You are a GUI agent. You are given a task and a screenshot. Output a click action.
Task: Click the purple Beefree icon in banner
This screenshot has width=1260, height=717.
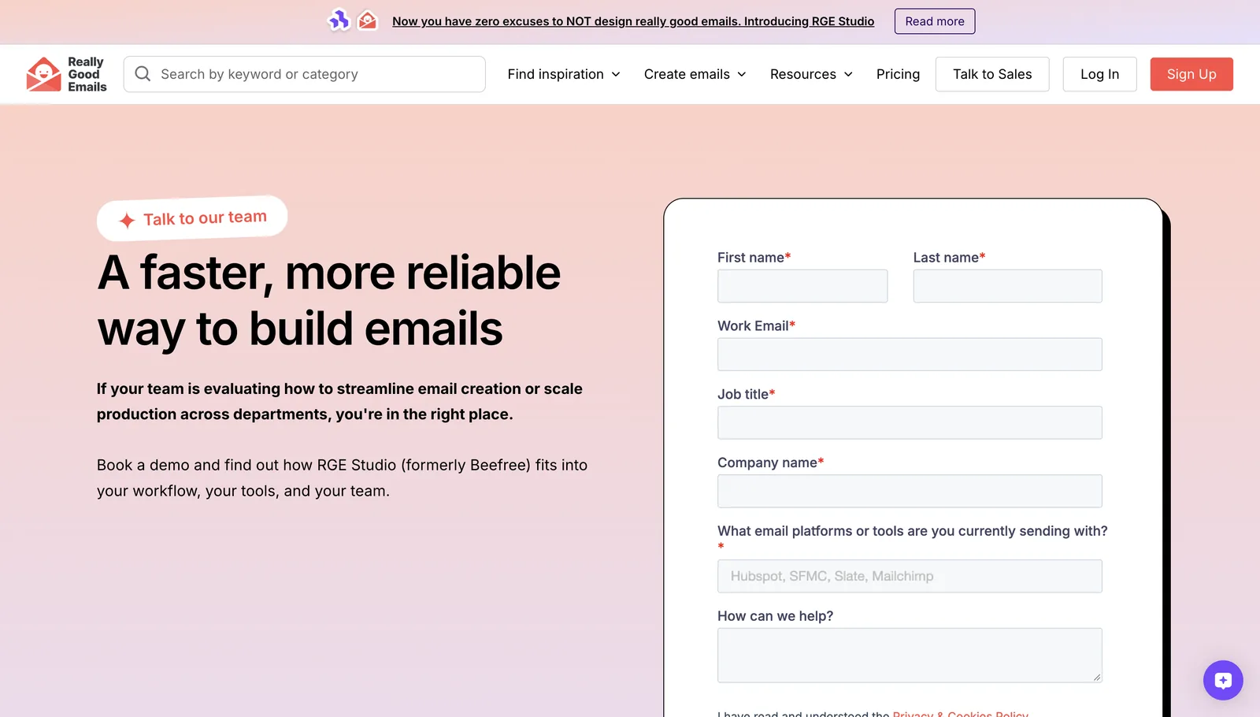point(339,20)
